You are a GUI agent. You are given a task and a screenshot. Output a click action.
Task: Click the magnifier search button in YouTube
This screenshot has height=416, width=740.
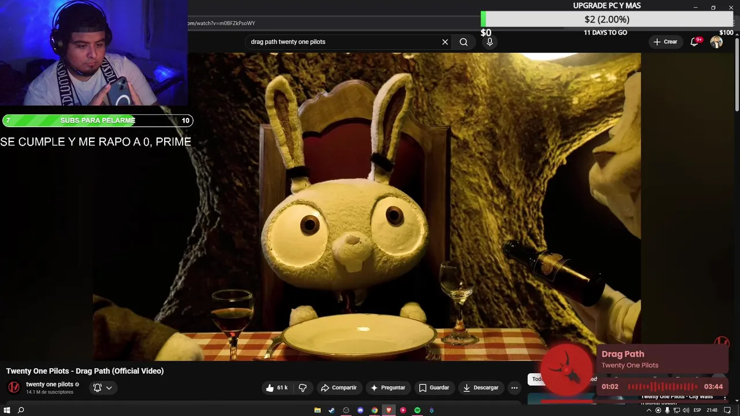pos(464,42)
